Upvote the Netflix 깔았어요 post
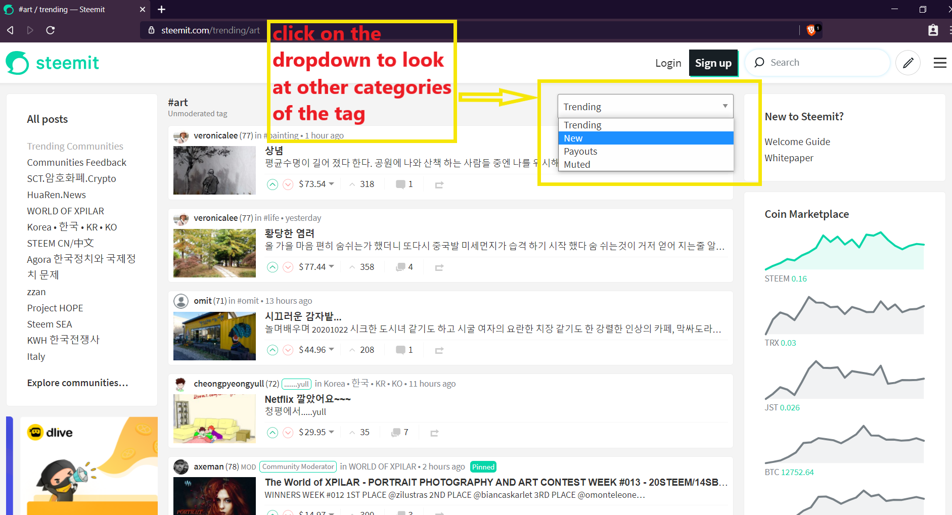The image size is (952, 515). click(x=273, y=433)
